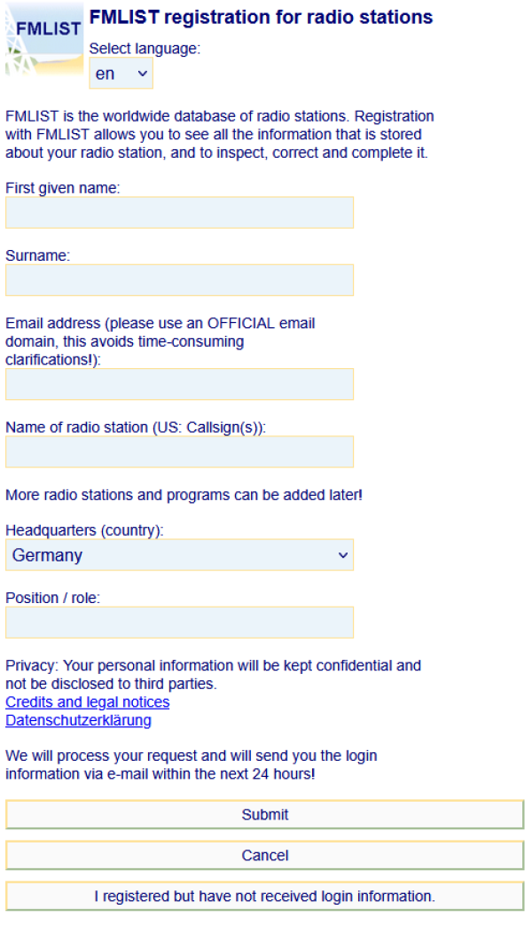532x925 pixels.
Task: Click the Privacy notice paragraph text
Action: (213, 675)
